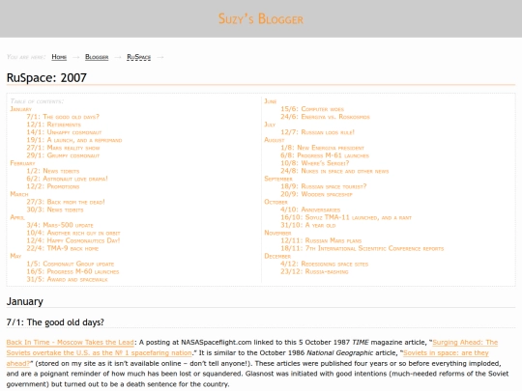The width and height of the screenshot is (522, 391).
Task: Jump to the June section in contents
Action: pyautogui.click(x=271, y=101)
